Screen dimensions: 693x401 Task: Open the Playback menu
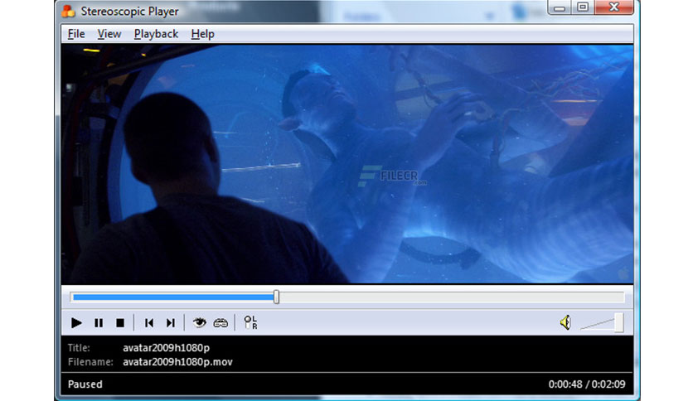tap(156, 34)
